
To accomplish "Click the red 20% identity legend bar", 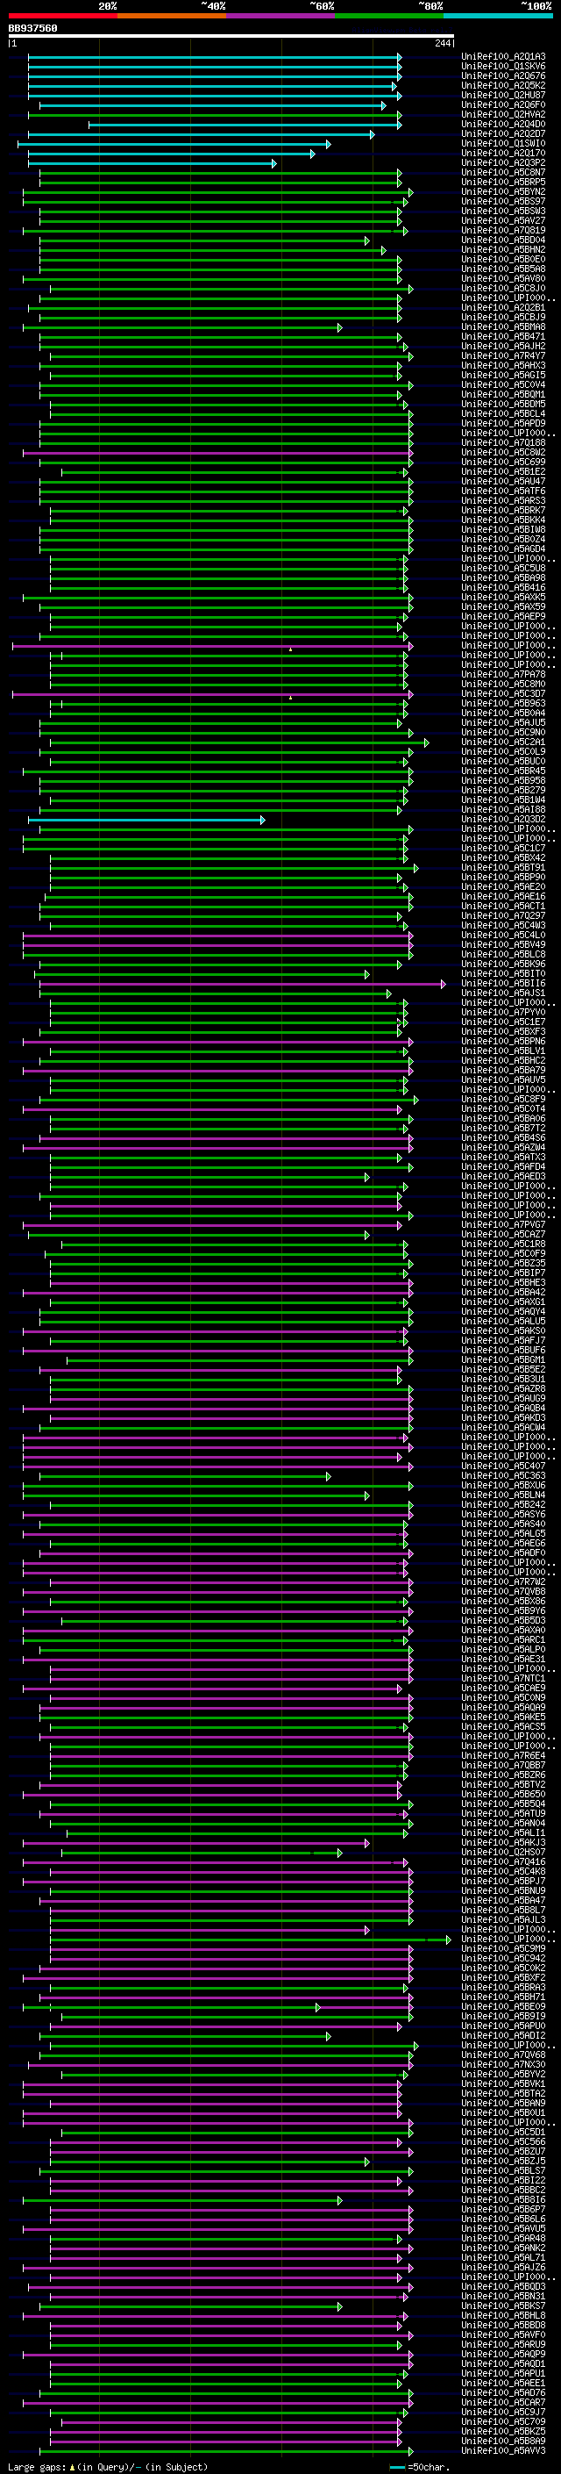I will tap(63, 16).
